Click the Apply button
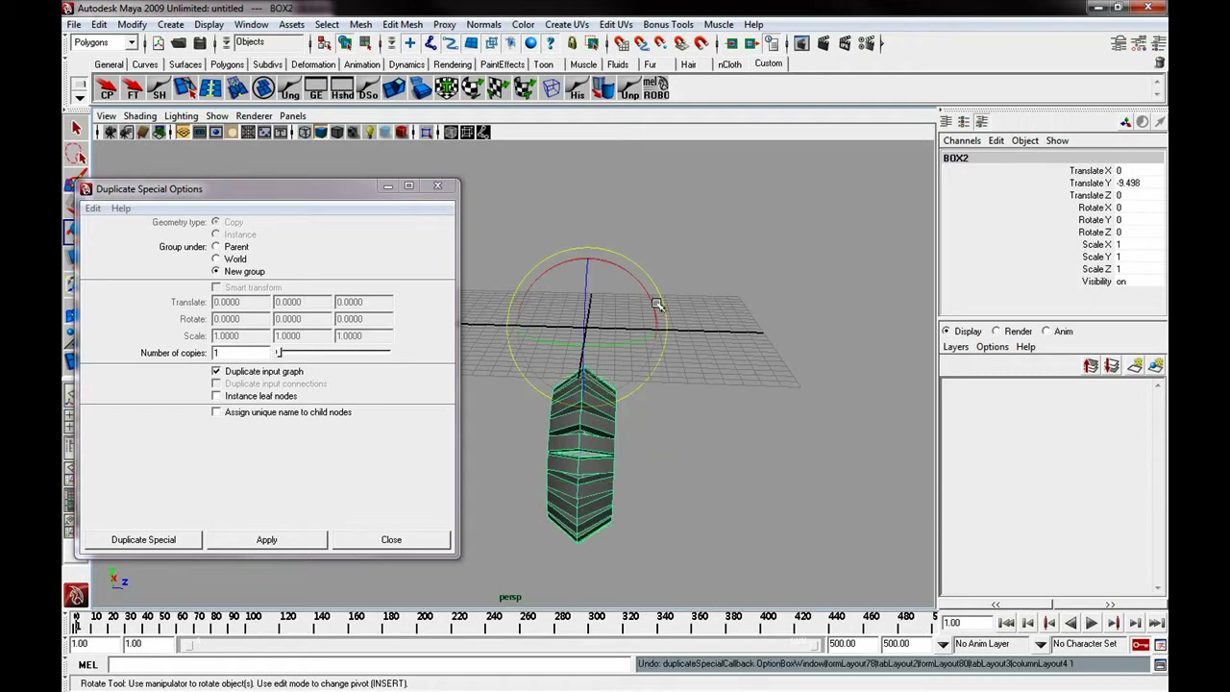The height and width of the screenshot is (692, 1230). point(266,540)
